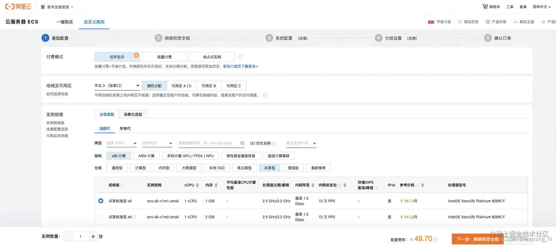Switch to 当前代 generation tab
The height and width of the screenshot is (245, 556).
tap(104, 129)
